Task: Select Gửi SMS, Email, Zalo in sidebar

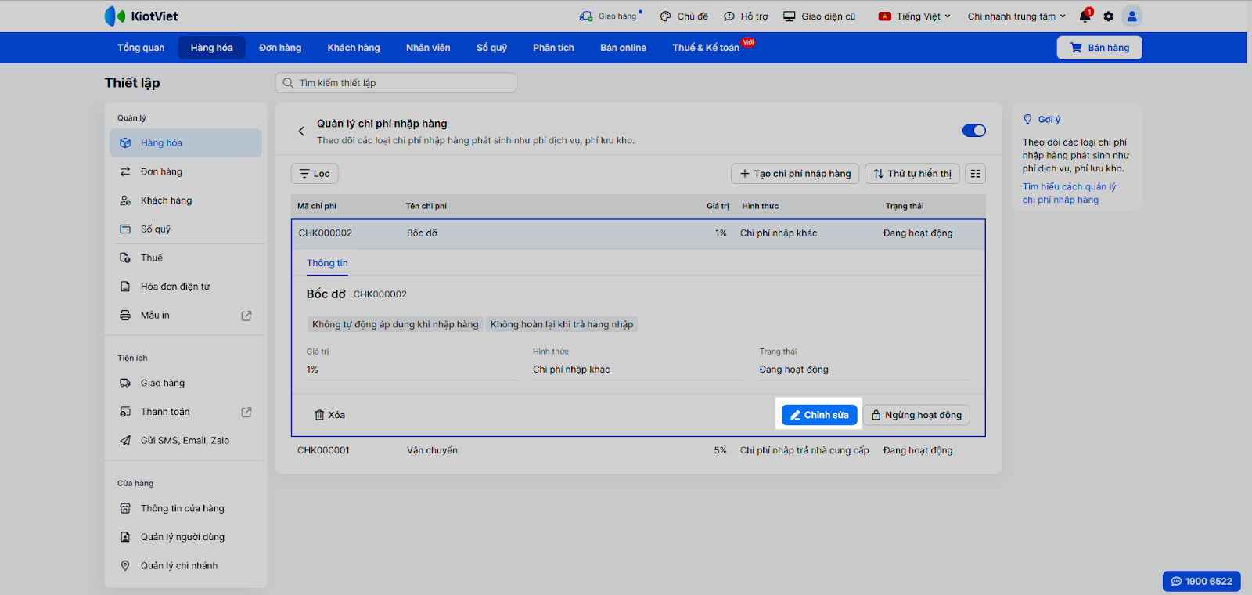Action: [x=186, y=441]
